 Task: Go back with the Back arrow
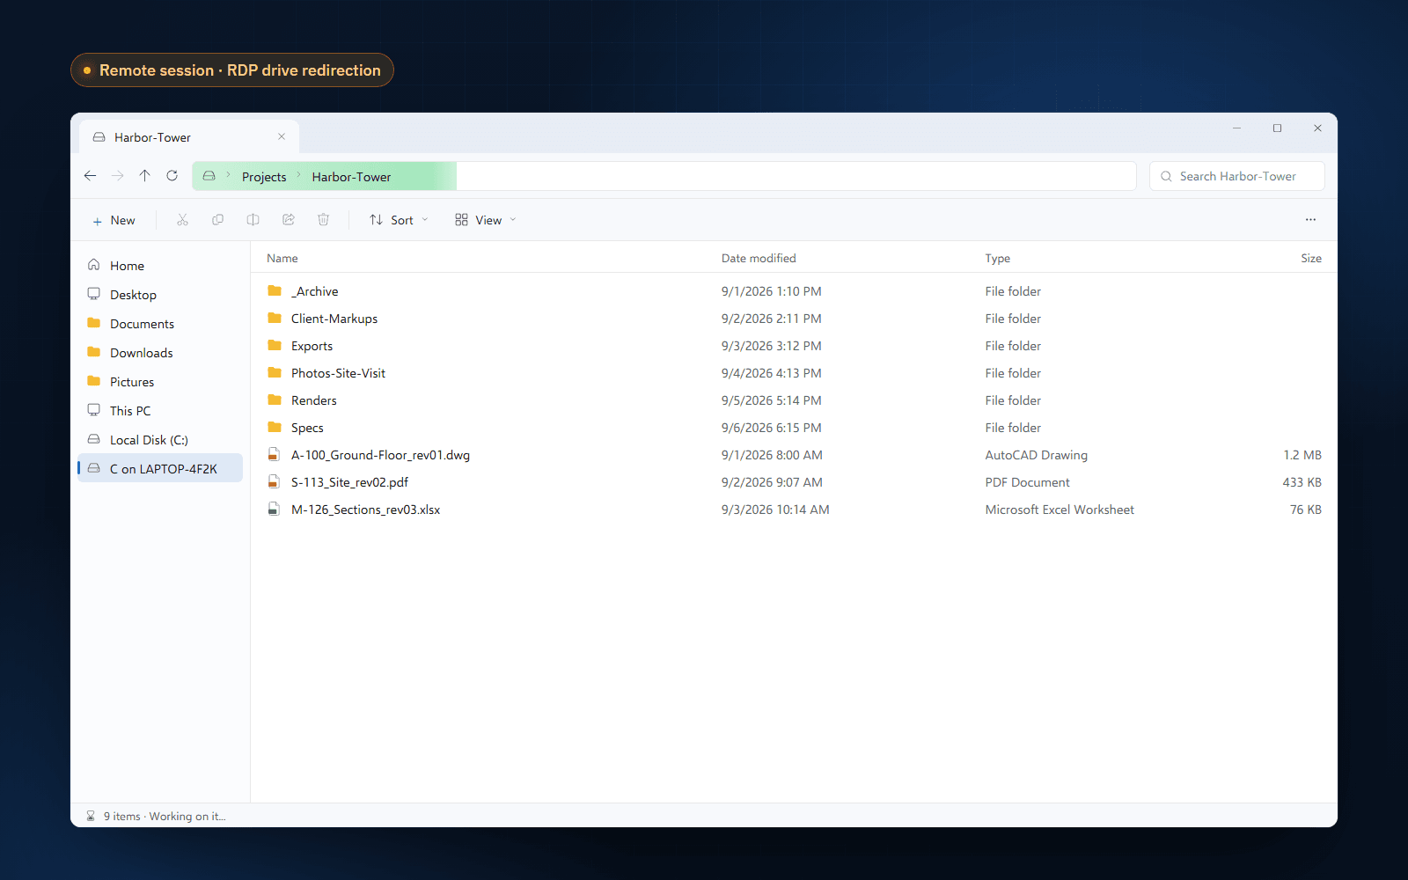point(90,176)
